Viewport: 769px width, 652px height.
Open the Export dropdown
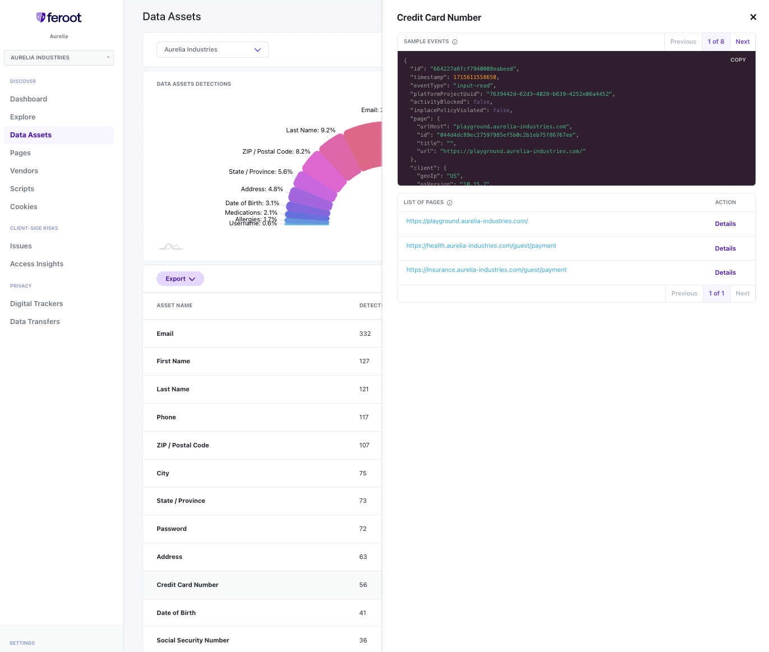(180, 279)
